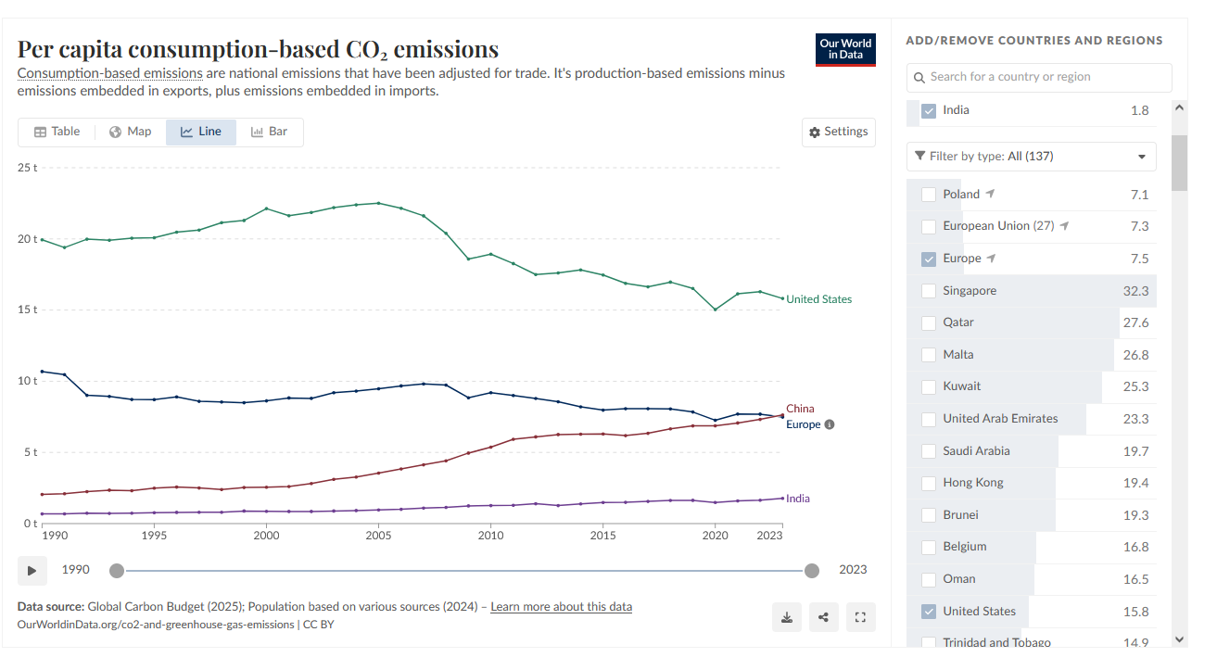Click the scroll-up arrow of the country list

tap(1179, 107)
